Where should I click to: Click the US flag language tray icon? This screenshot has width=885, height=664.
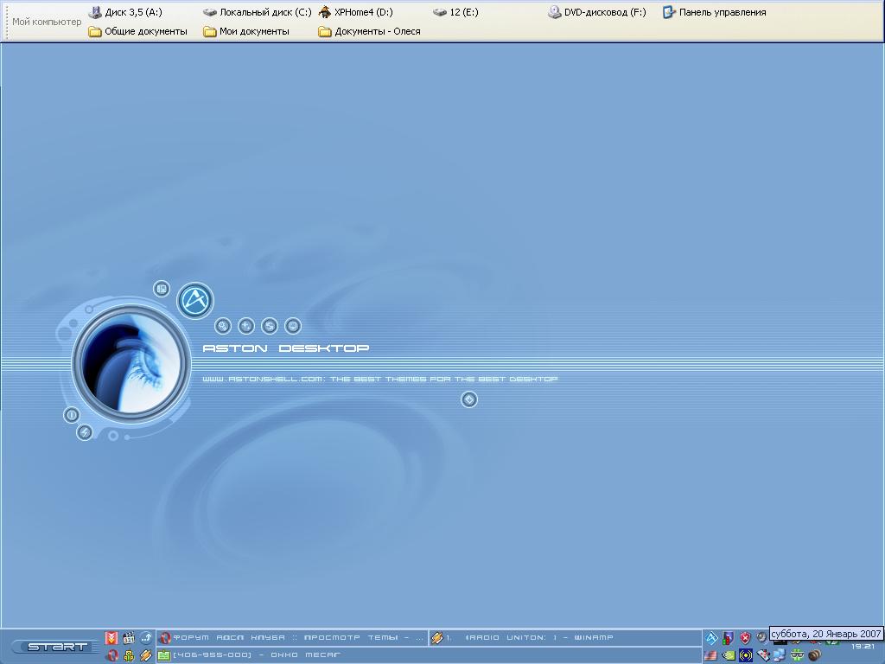coord(710,655)
